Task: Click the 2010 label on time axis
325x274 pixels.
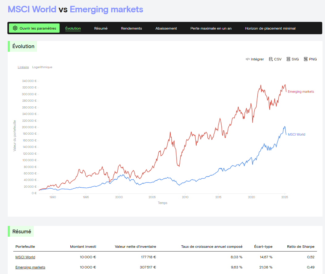Action: 185,197
